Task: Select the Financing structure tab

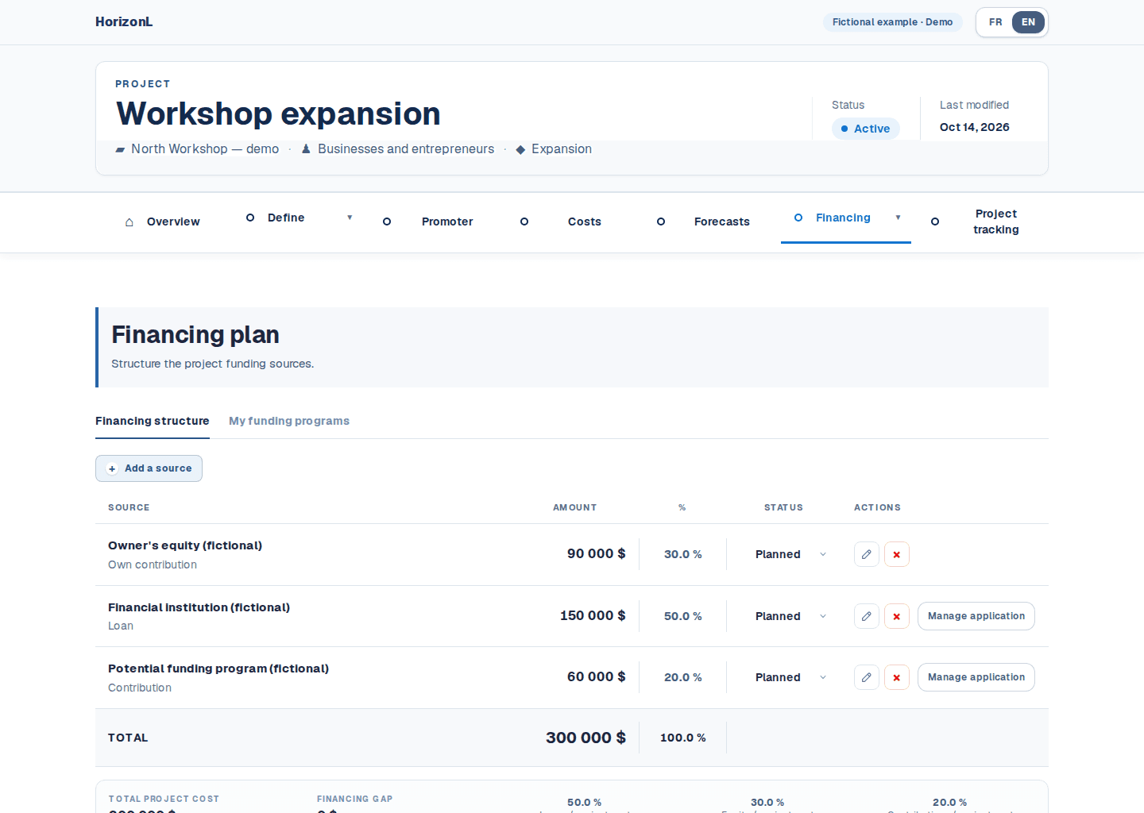Action: click(x=153, y=421)
